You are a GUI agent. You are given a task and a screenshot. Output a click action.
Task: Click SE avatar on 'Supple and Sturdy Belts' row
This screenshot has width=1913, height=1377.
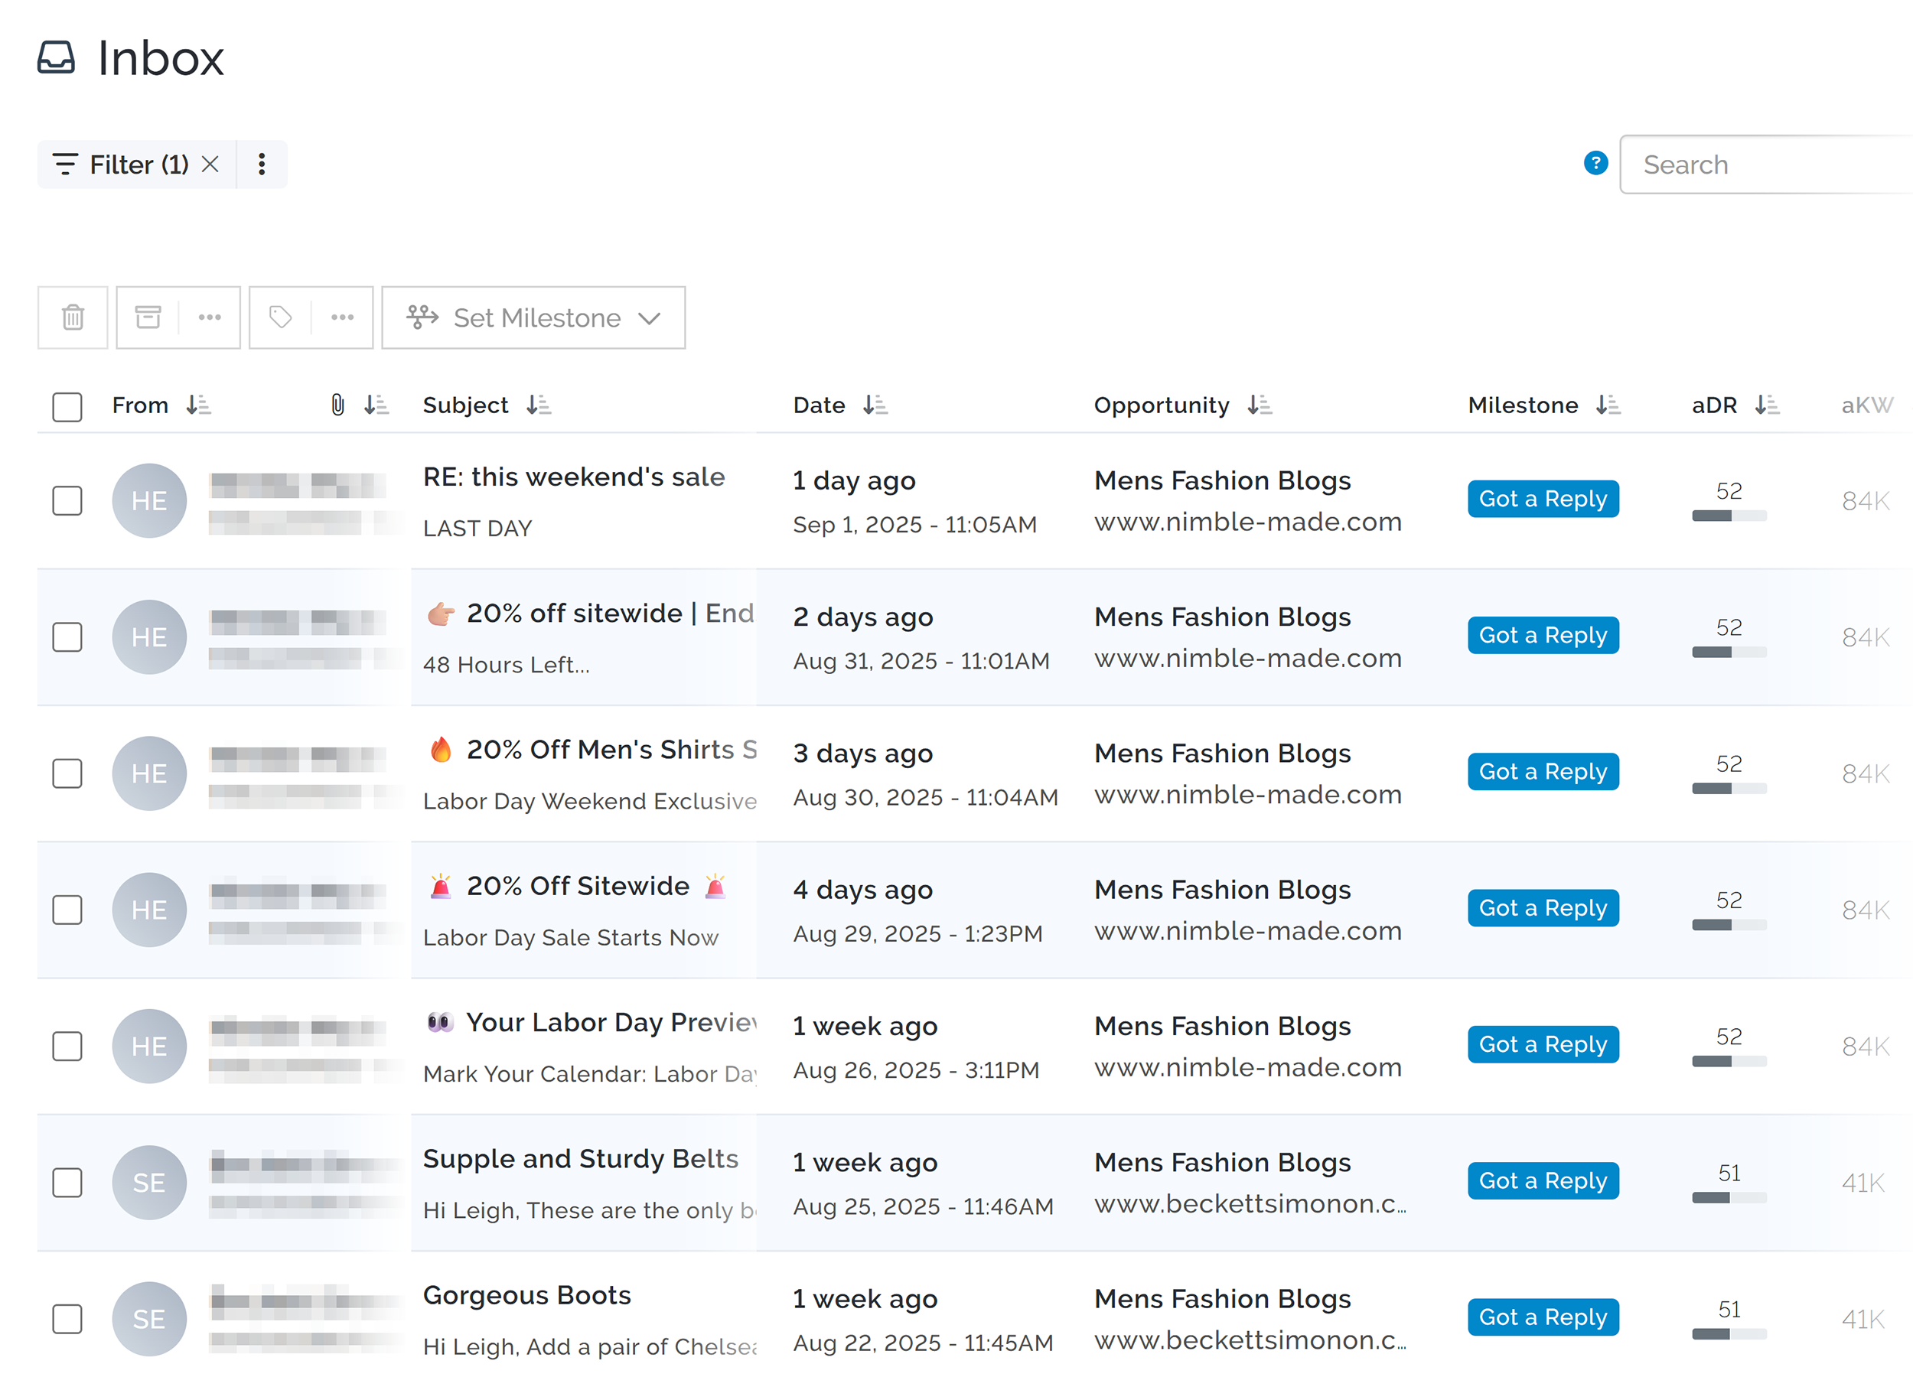pyautogui.click(x=149, y=1183)
